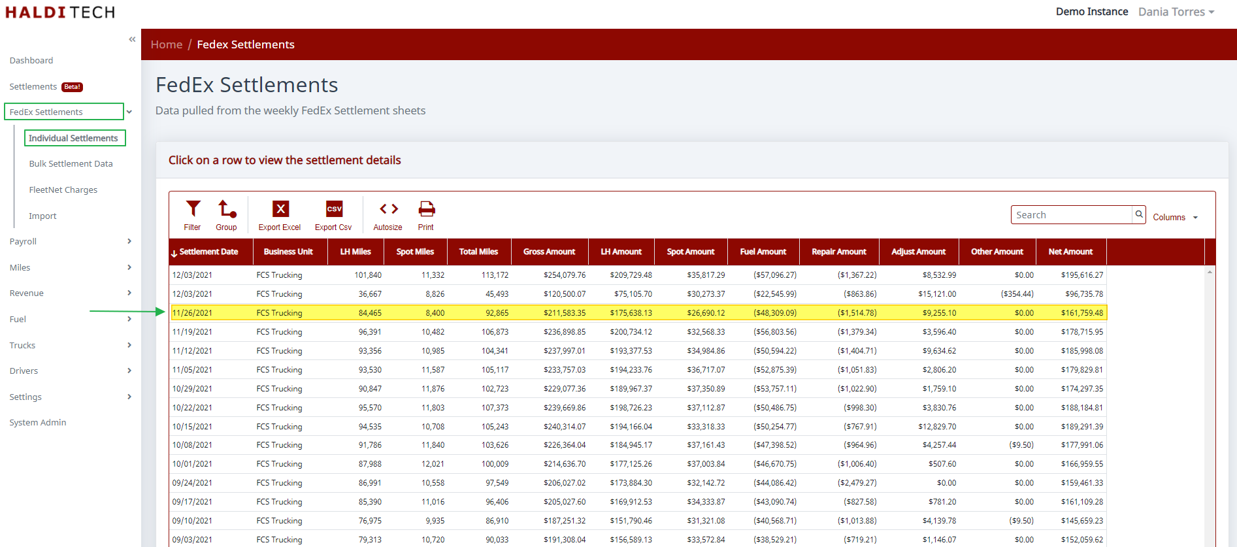
Task: Go to Dashboard in sidebar
Action: pos(31,60)
